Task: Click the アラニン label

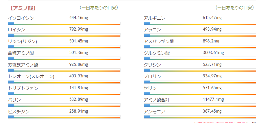Action: coord(152,29)
